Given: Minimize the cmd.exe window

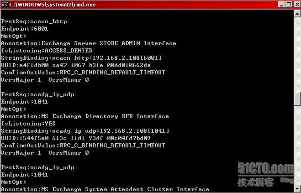Looking at the screenshot, I should (281, 5).
